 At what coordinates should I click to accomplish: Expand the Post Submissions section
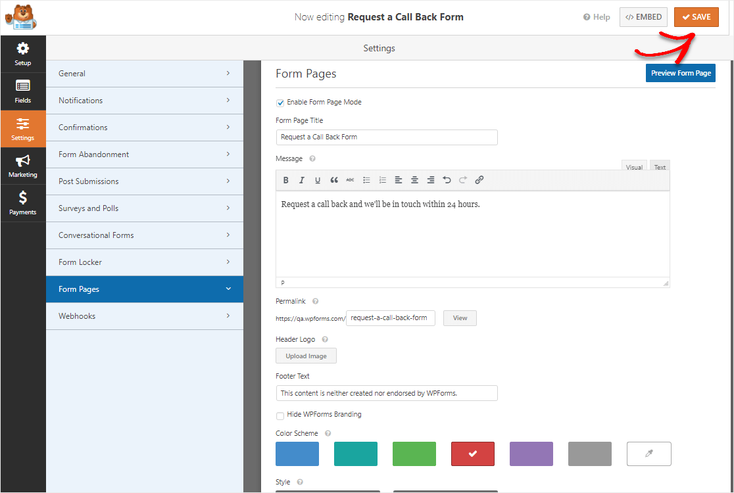[x=145, y=181]
